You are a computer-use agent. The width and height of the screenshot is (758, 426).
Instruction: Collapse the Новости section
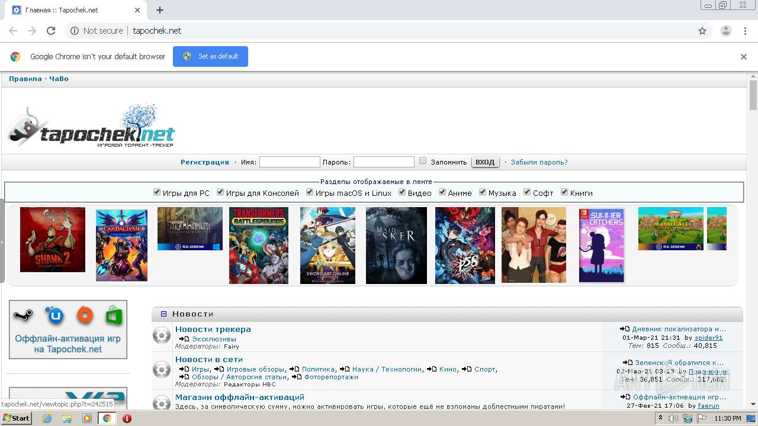164,314
